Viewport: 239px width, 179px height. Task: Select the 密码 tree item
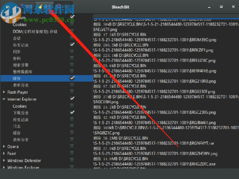click(x=17, y=59)
